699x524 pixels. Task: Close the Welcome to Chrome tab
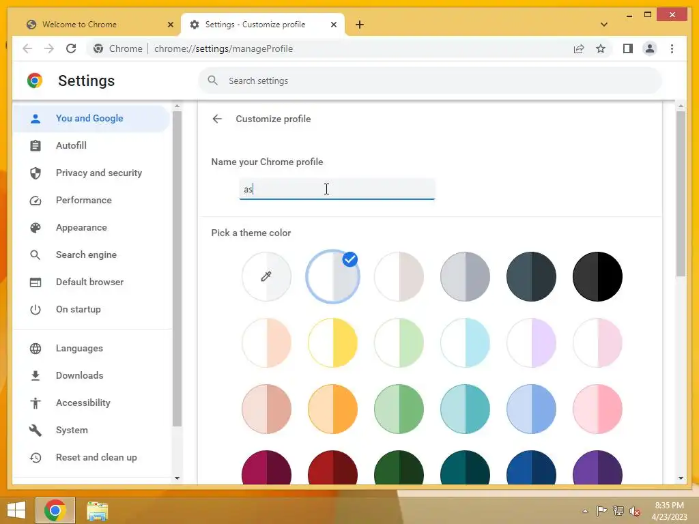point(170,25)
